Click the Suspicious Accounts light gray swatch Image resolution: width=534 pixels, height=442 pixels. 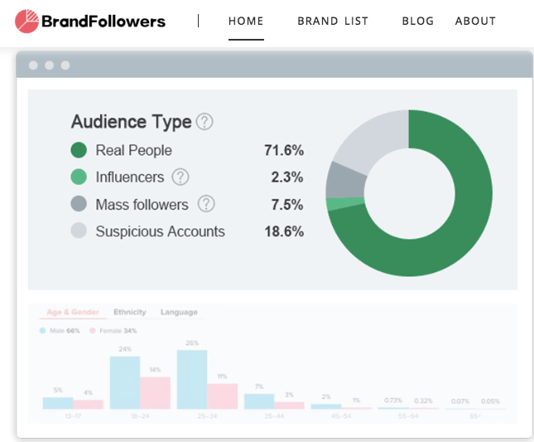(x=79, y=231)
